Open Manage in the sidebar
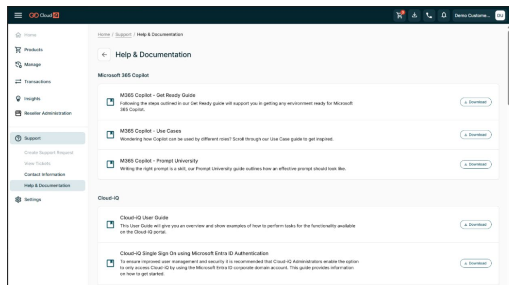The image size is (517, 294). (33, 64)
